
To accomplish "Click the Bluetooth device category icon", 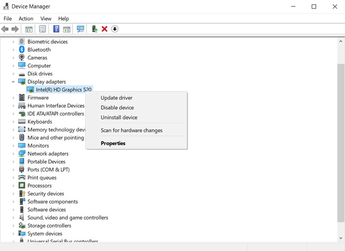I will (x=22, y=50).
